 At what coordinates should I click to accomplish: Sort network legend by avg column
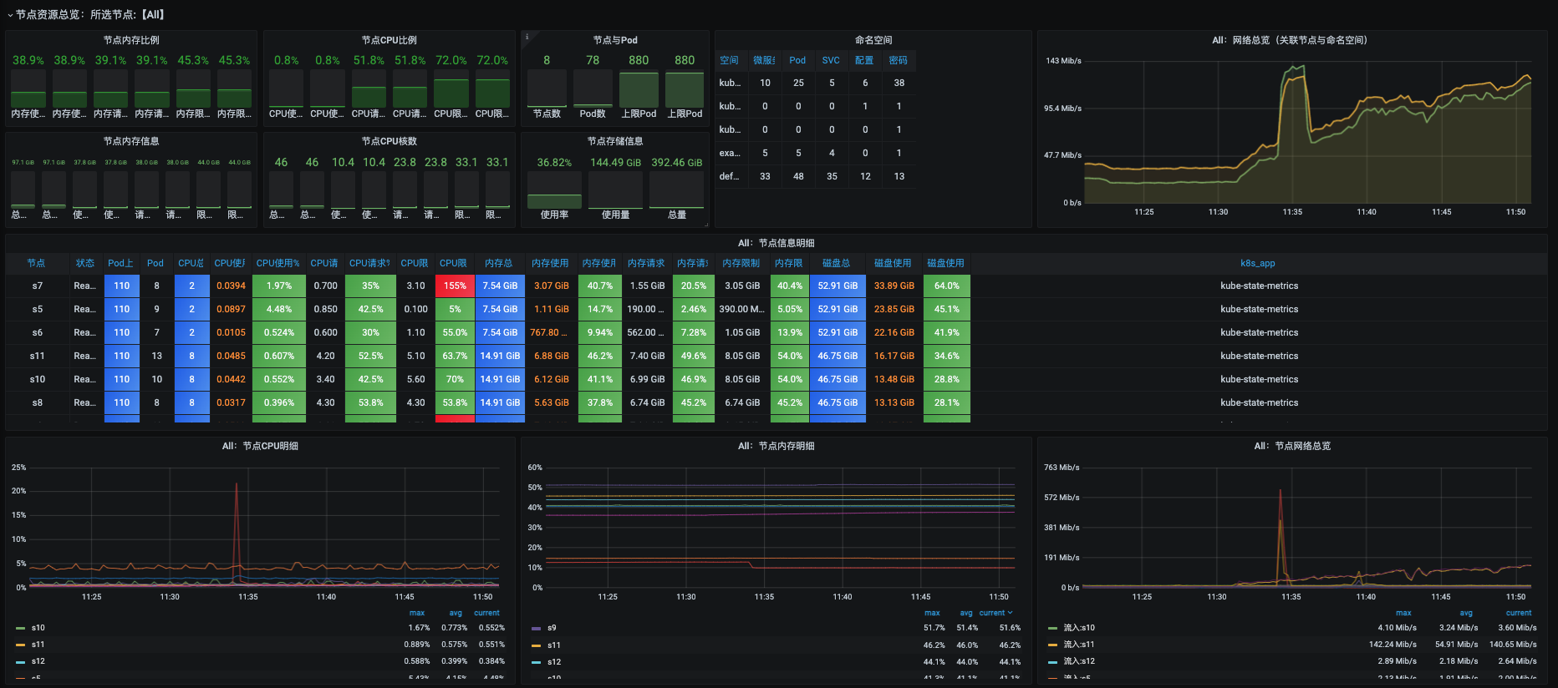(1466, 613)
